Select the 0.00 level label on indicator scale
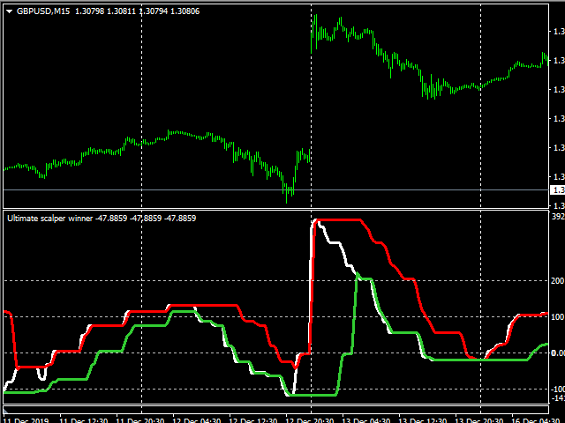The width and height of the screenshot is (565, 423). pyautogui.click(x=558, y=352)
